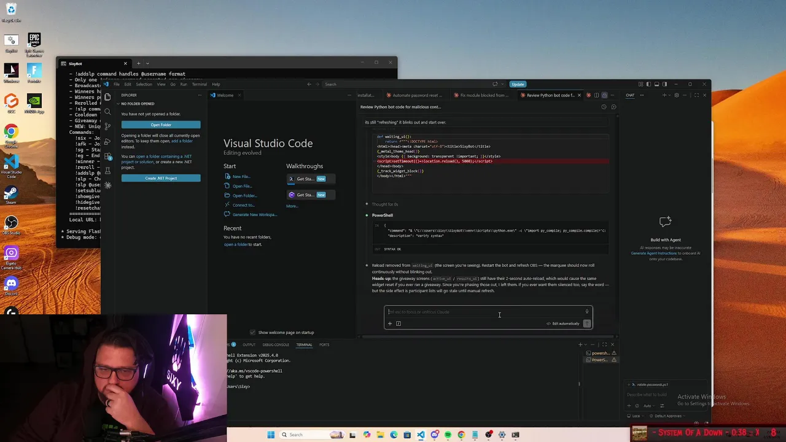
Task: Open Source Control view in activity bar
Action: (107, 126)
